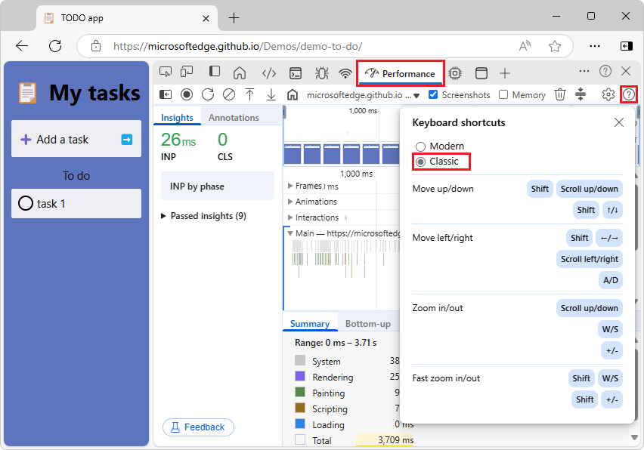Viewport: 644px width, 450px height.
Task: Upload a profile with up arrow
Action: click(249, 95)
